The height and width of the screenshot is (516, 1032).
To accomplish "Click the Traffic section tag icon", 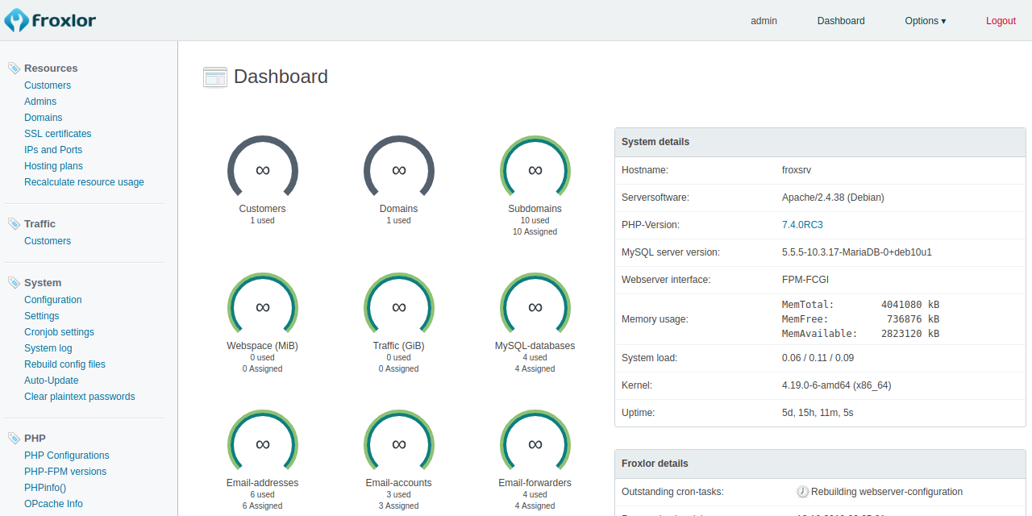I will coord(14,224).
